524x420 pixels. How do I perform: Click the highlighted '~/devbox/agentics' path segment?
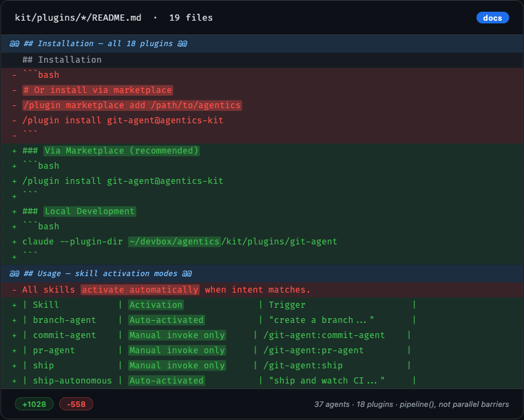[174, 242]
